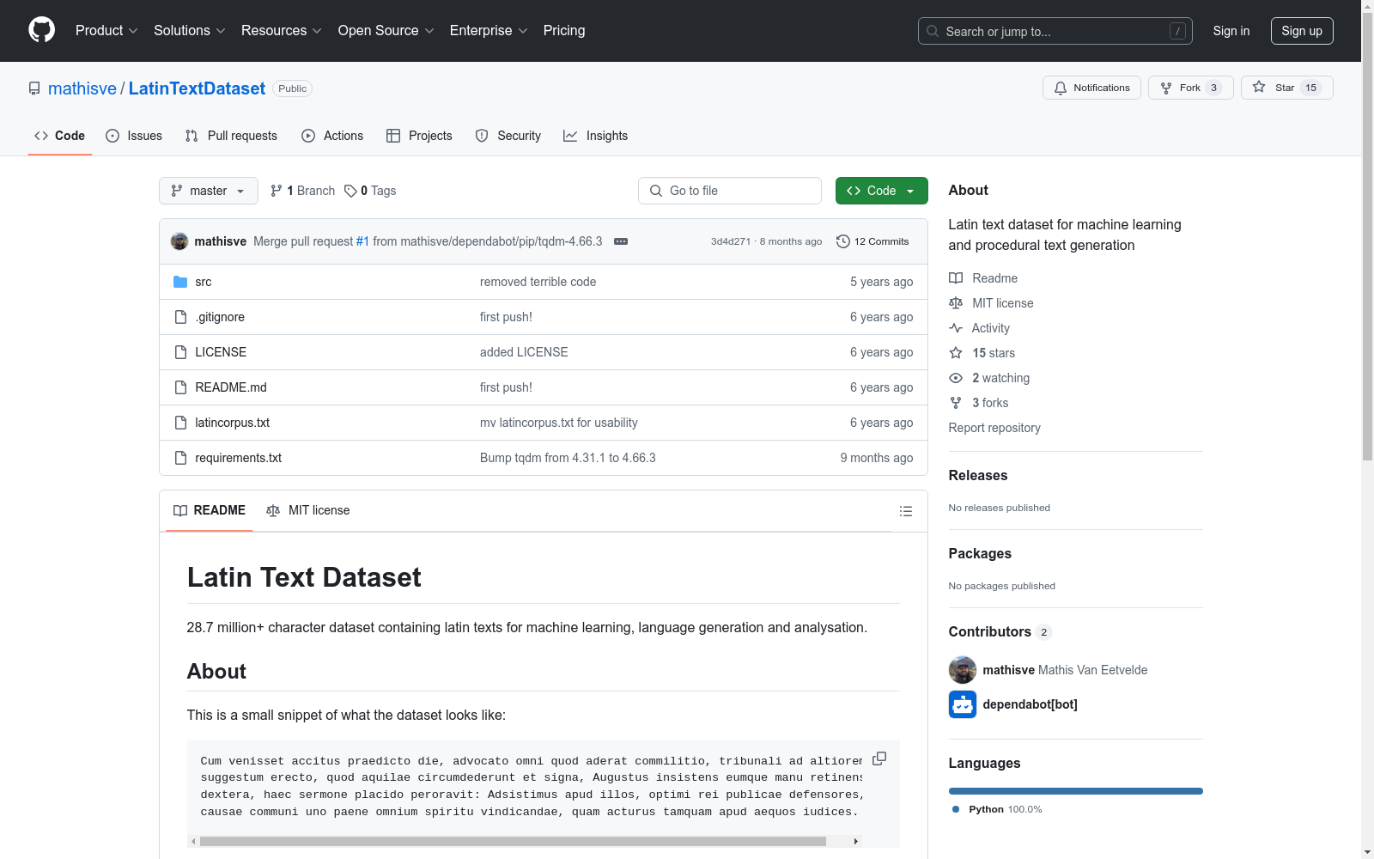Click the Sign in link
Viewport: 1374px width, 859px height.
click(1231, 31)
